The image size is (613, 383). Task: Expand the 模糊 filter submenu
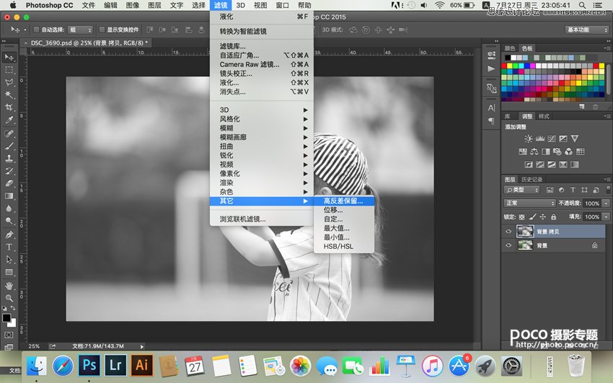coord(262,128)
